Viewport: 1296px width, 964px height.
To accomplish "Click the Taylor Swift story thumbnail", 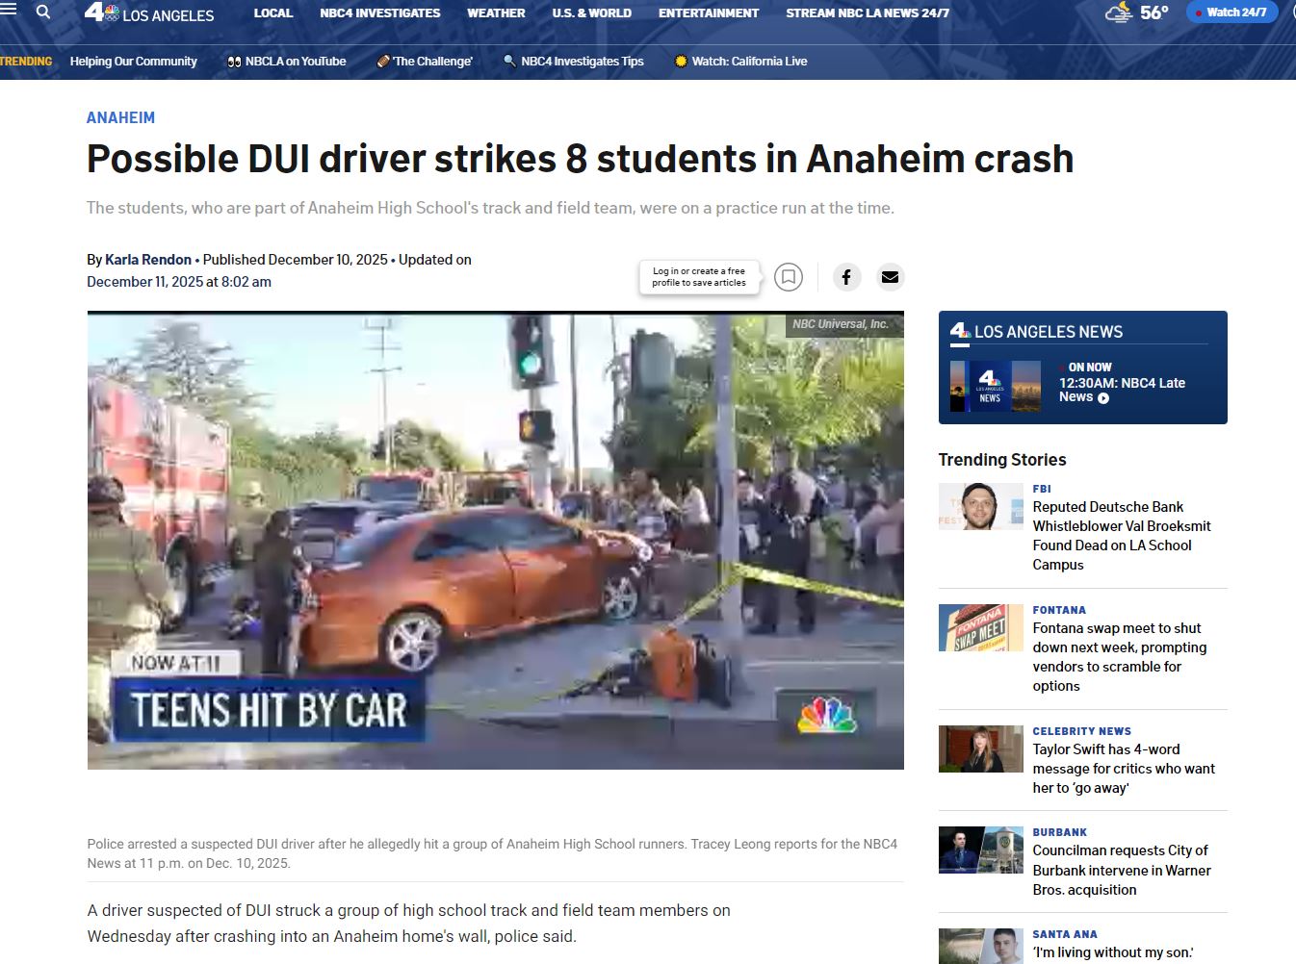I will (x=981, y=749).
